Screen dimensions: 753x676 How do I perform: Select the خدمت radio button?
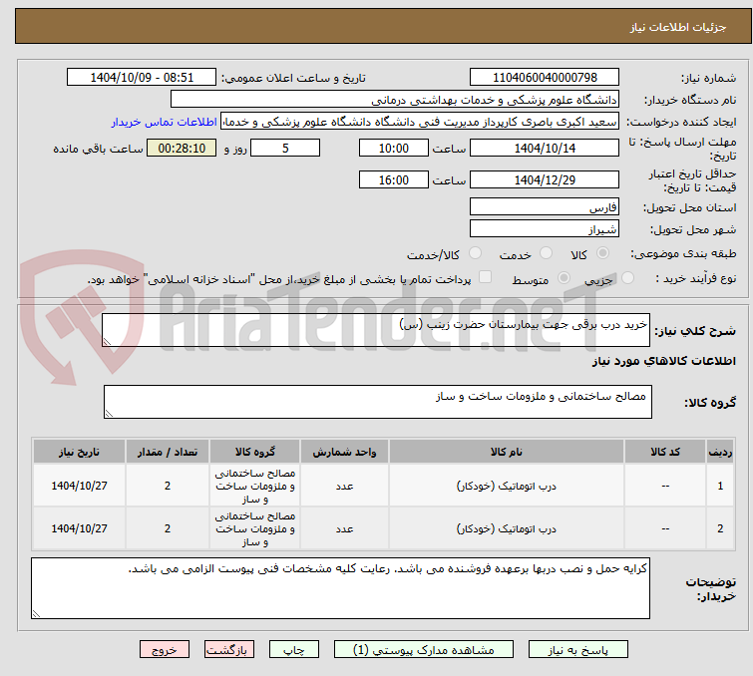[546, 252]
